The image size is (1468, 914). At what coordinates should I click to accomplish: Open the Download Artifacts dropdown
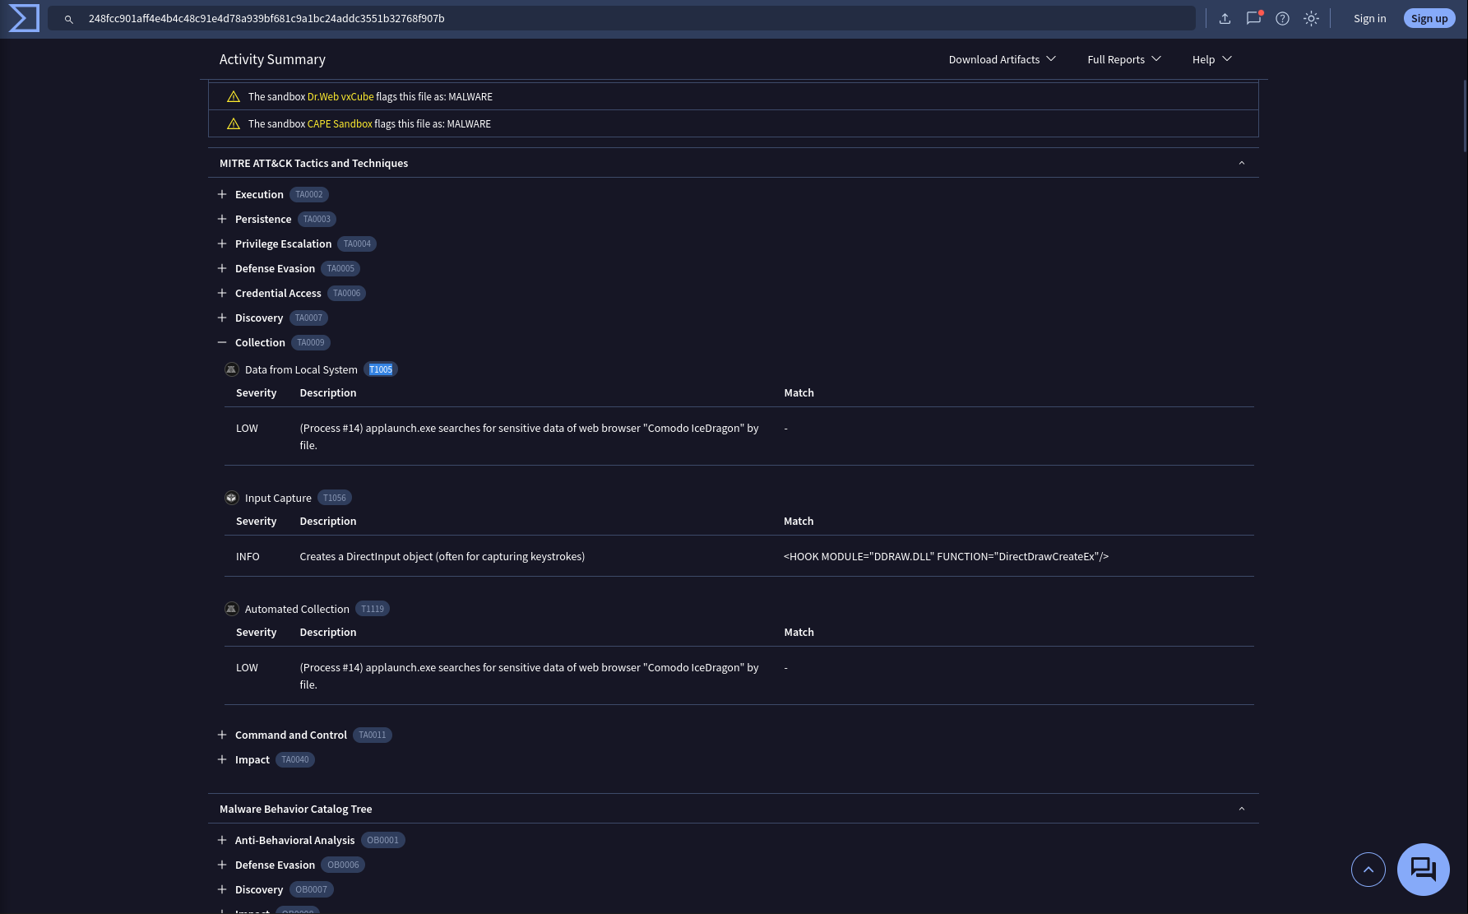click(x=1002, y=59)
